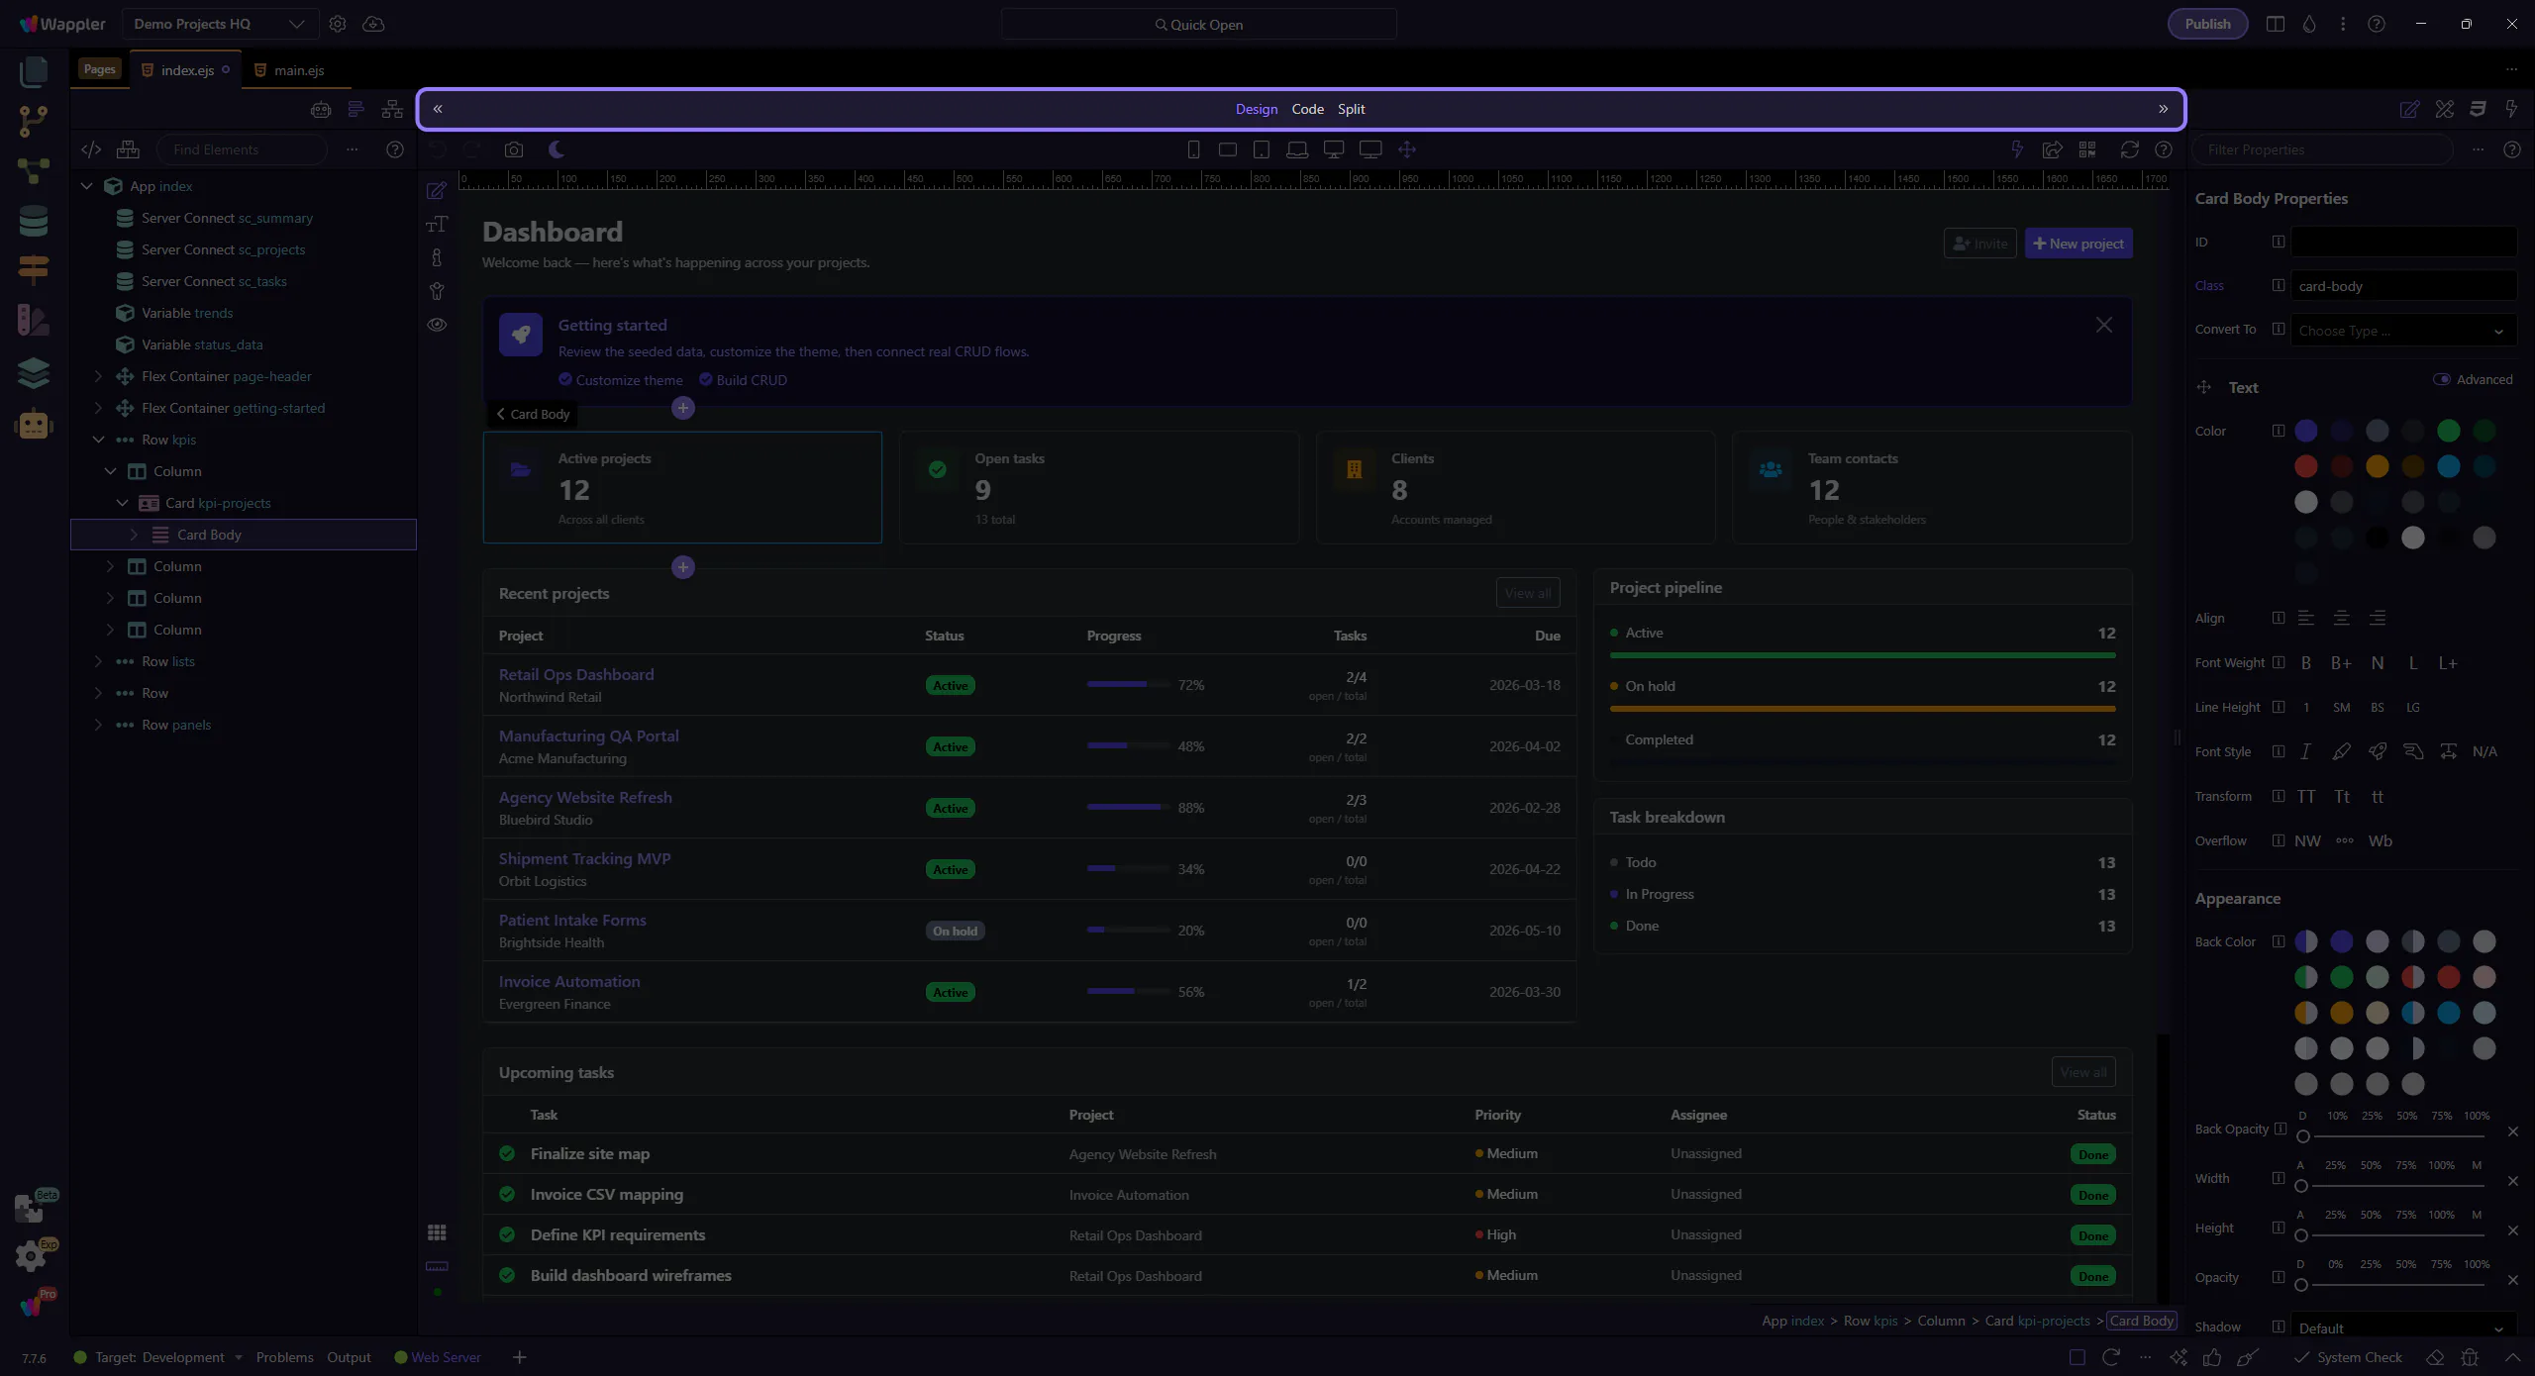
Task: Open the Git branch manager sidebar icon
Action: click(34, 121)
